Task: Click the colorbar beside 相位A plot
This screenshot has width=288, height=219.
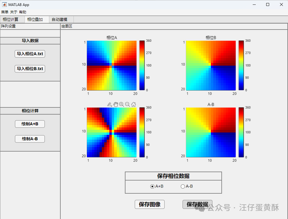Action: pos(142,65)
